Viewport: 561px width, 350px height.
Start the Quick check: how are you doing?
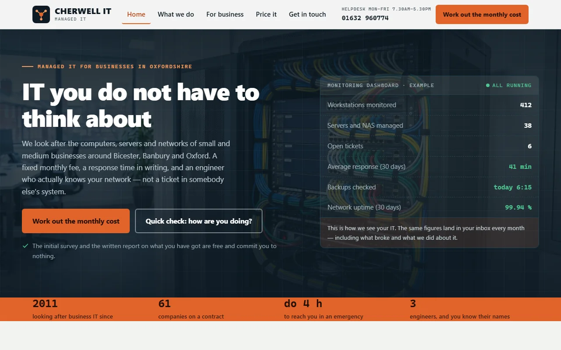click(199, 221)
